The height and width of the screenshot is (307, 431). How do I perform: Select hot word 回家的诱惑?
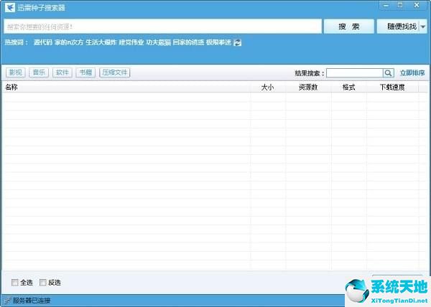click(x=188, y=42)
